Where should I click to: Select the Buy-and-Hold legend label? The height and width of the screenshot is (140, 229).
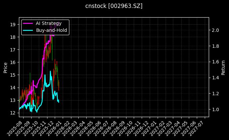point(51,30)
